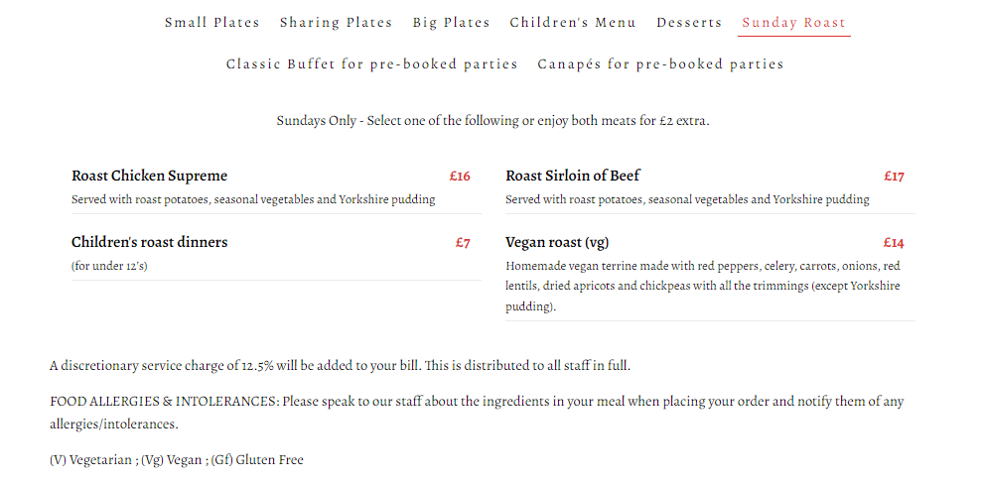Go to the Children's Menu tab

coord(573,22)
